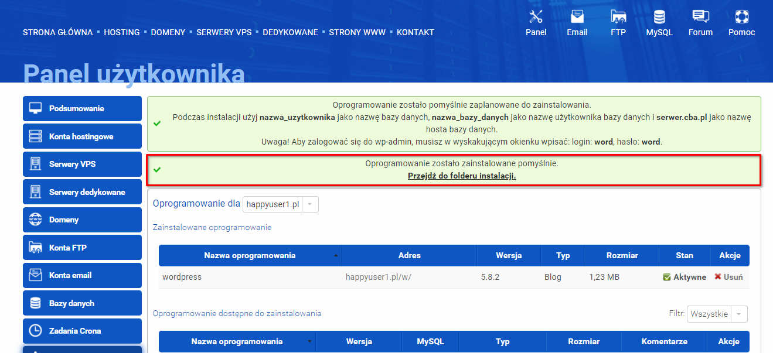Click the Panel użytkownika heading
Image resolution: width=773 pixels, height=353 pixels.
pos(134,74)
